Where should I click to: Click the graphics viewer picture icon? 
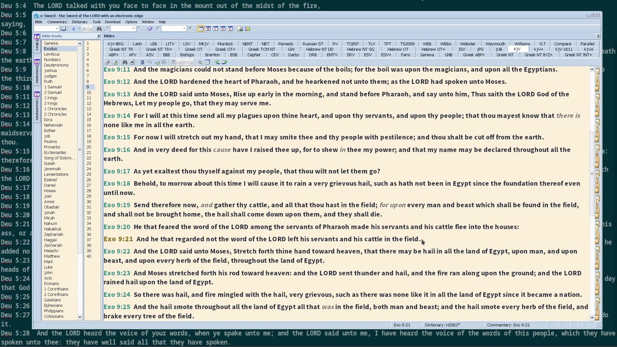pos(240,28)
